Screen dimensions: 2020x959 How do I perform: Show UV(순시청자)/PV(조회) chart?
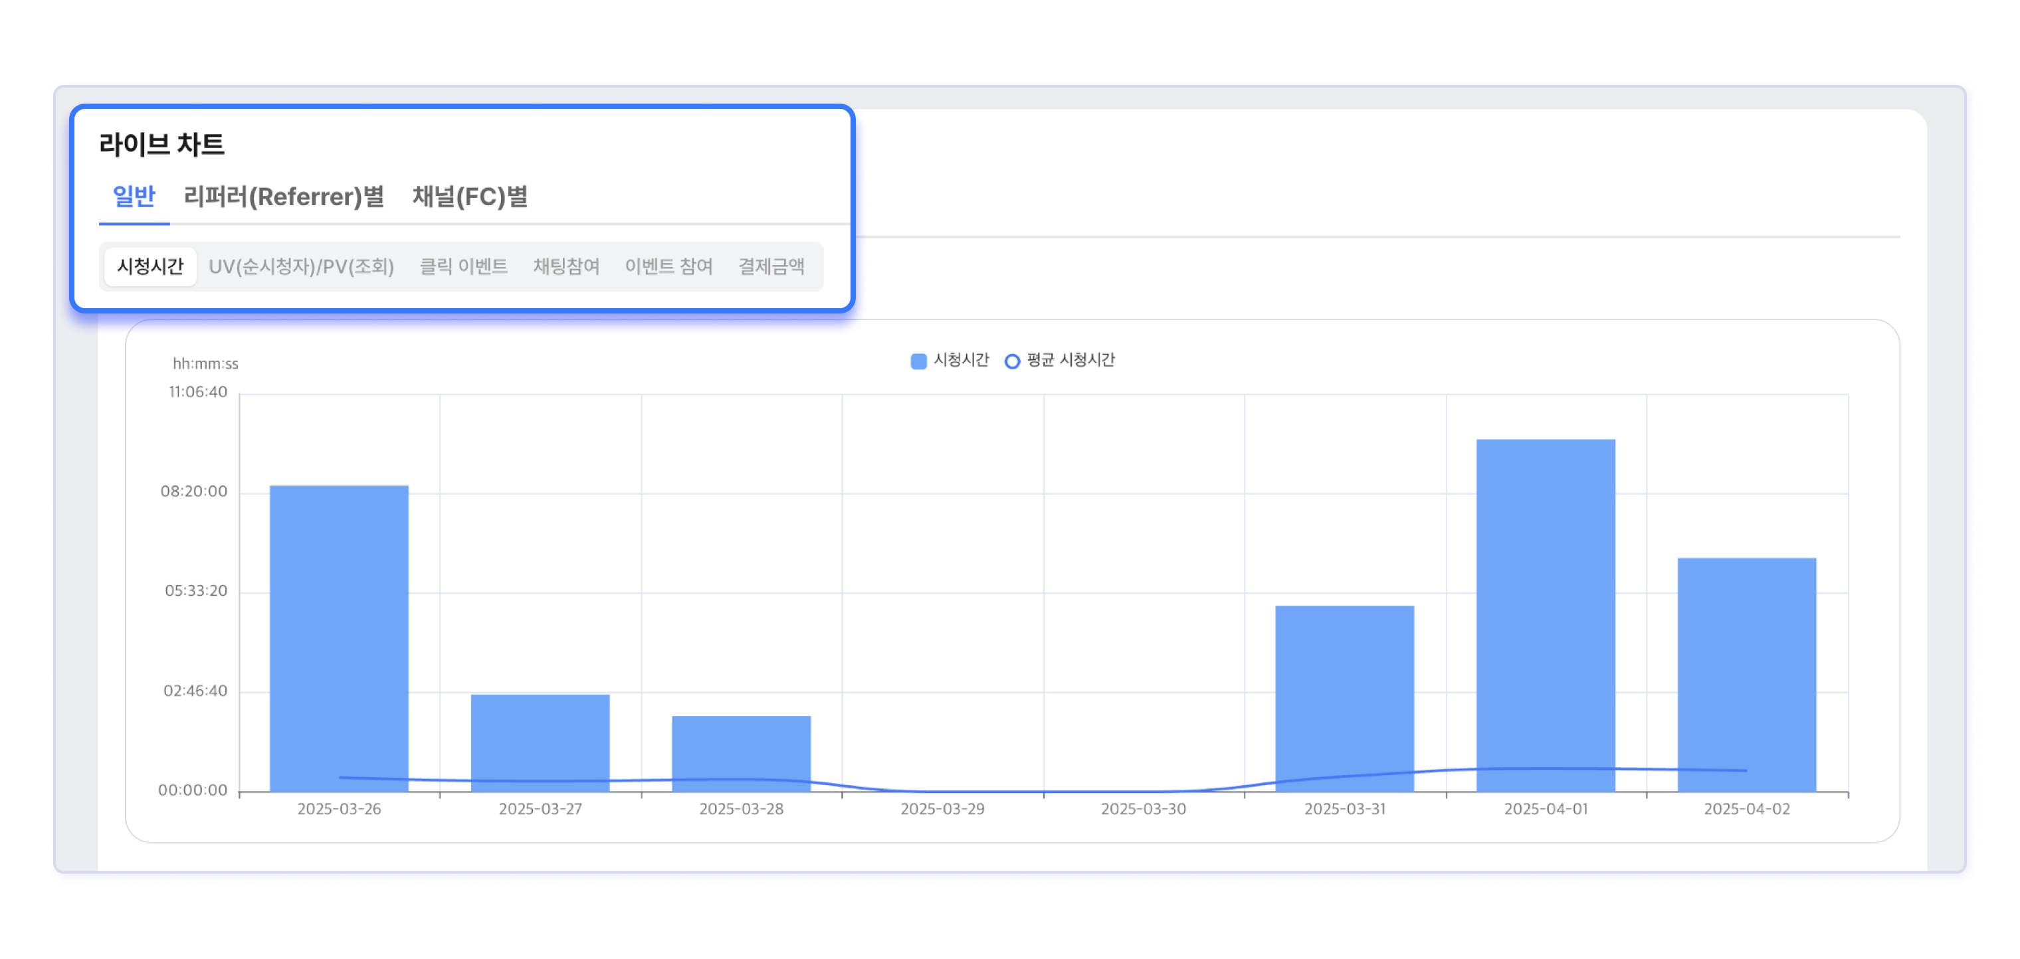pyautogui.click(x=301, y=266)
